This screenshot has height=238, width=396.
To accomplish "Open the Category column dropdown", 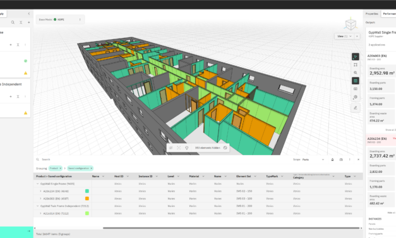I will click(333, 176).
